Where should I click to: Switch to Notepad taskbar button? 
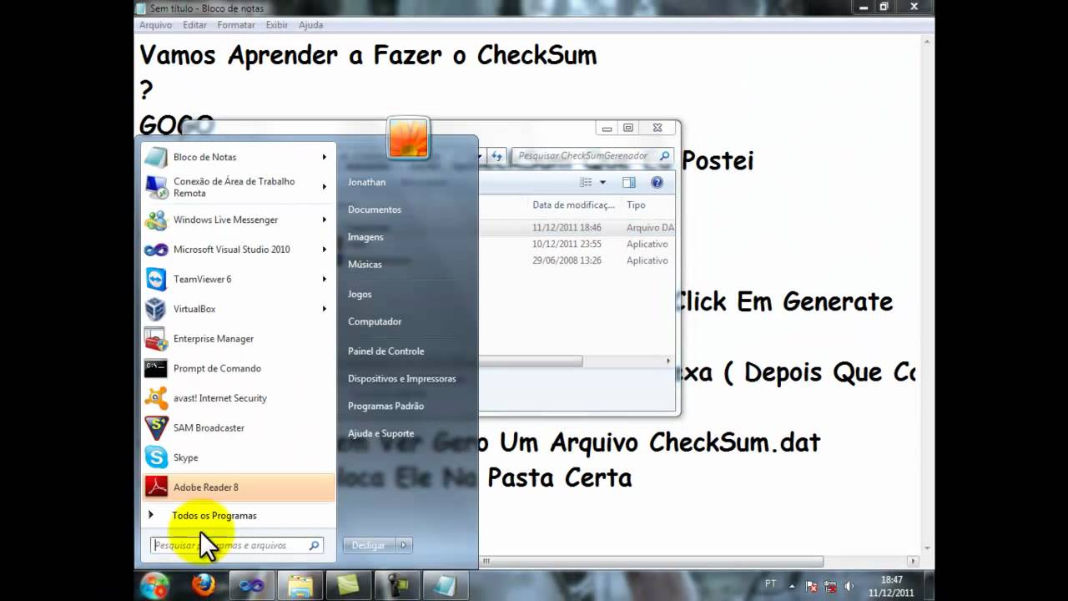coord(445,586)
